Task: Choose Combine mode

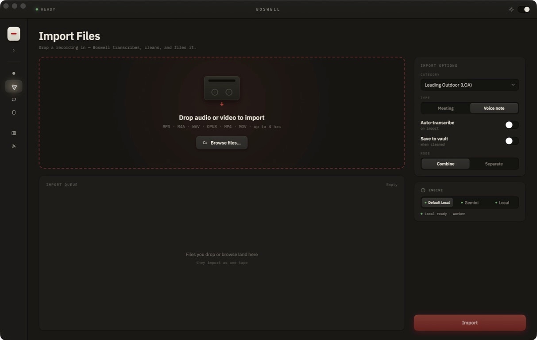Action: (445, 164)
